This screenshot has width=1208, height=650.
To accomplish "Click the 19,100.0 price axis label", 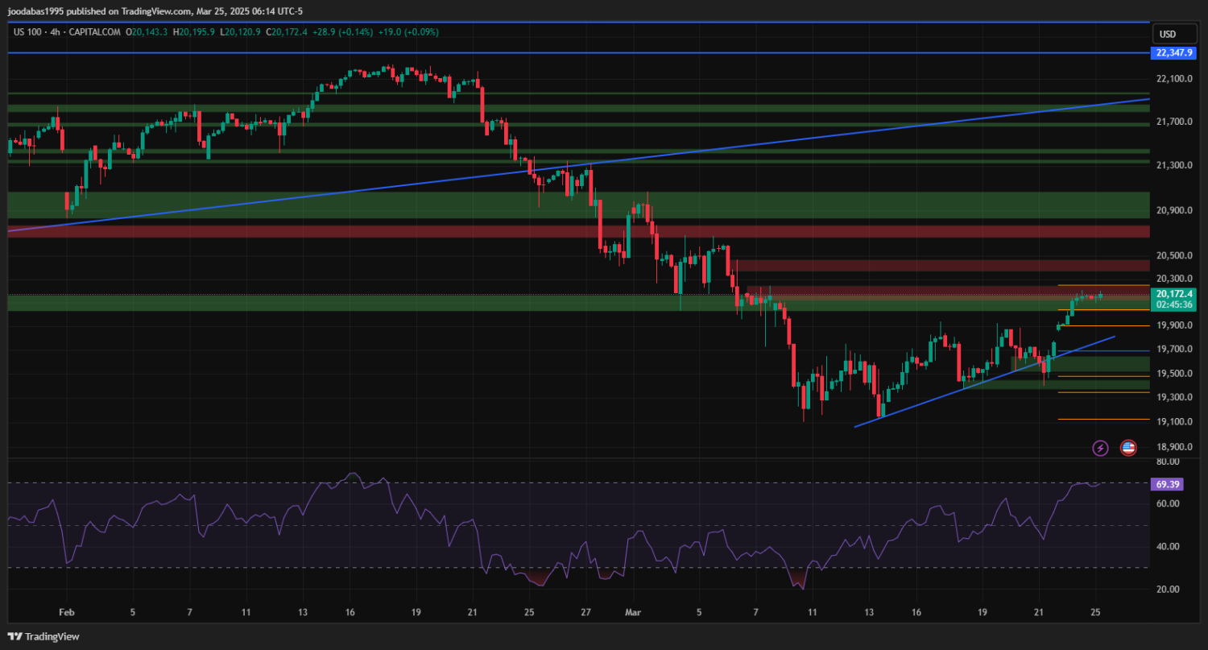I will pos(1173,421).
